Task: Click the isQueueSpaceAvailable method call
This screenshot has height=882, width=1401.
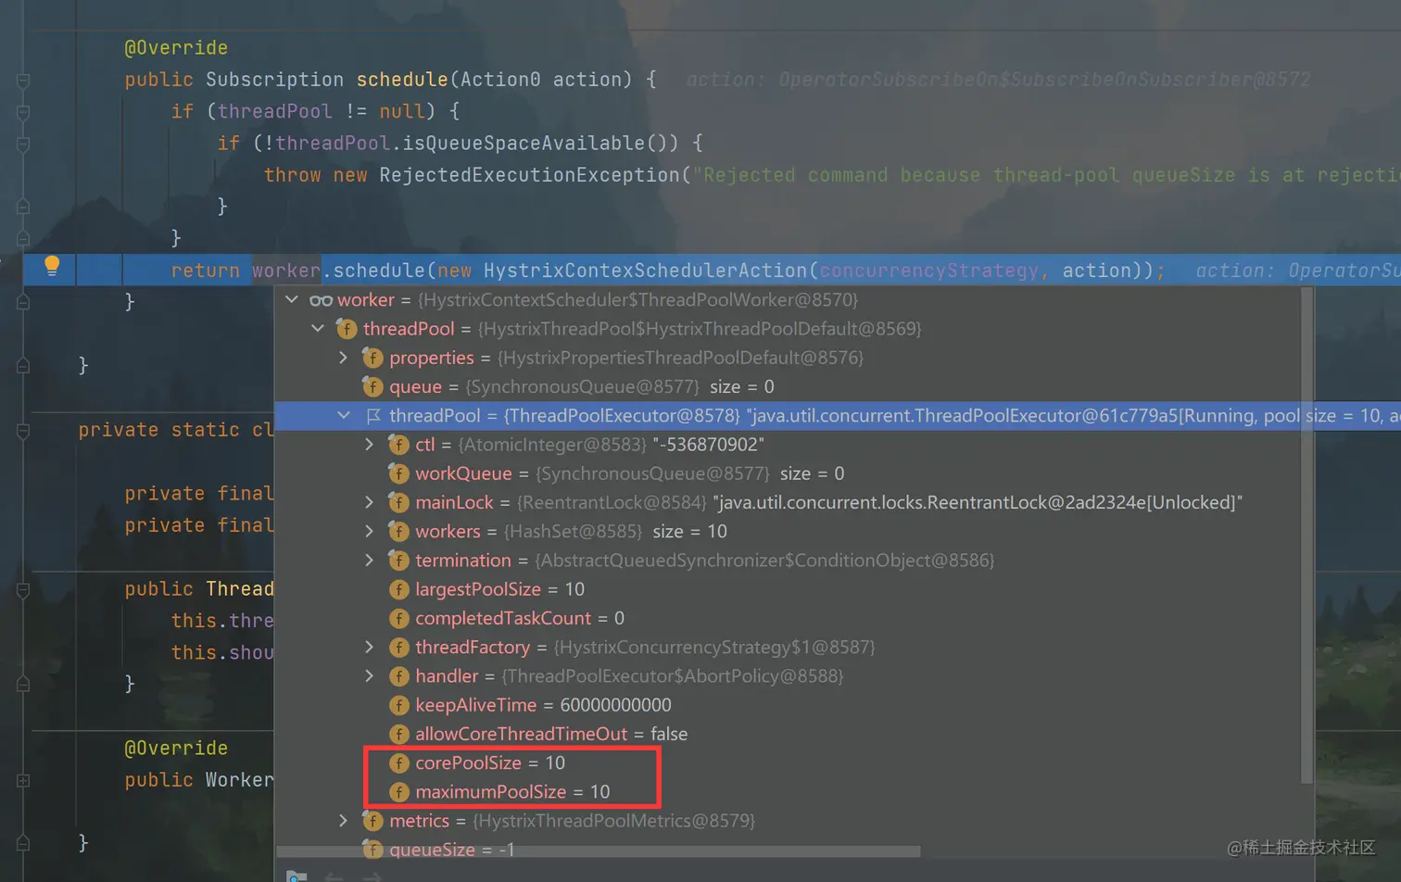Action: pyautogui.click(x=523, y=143)
